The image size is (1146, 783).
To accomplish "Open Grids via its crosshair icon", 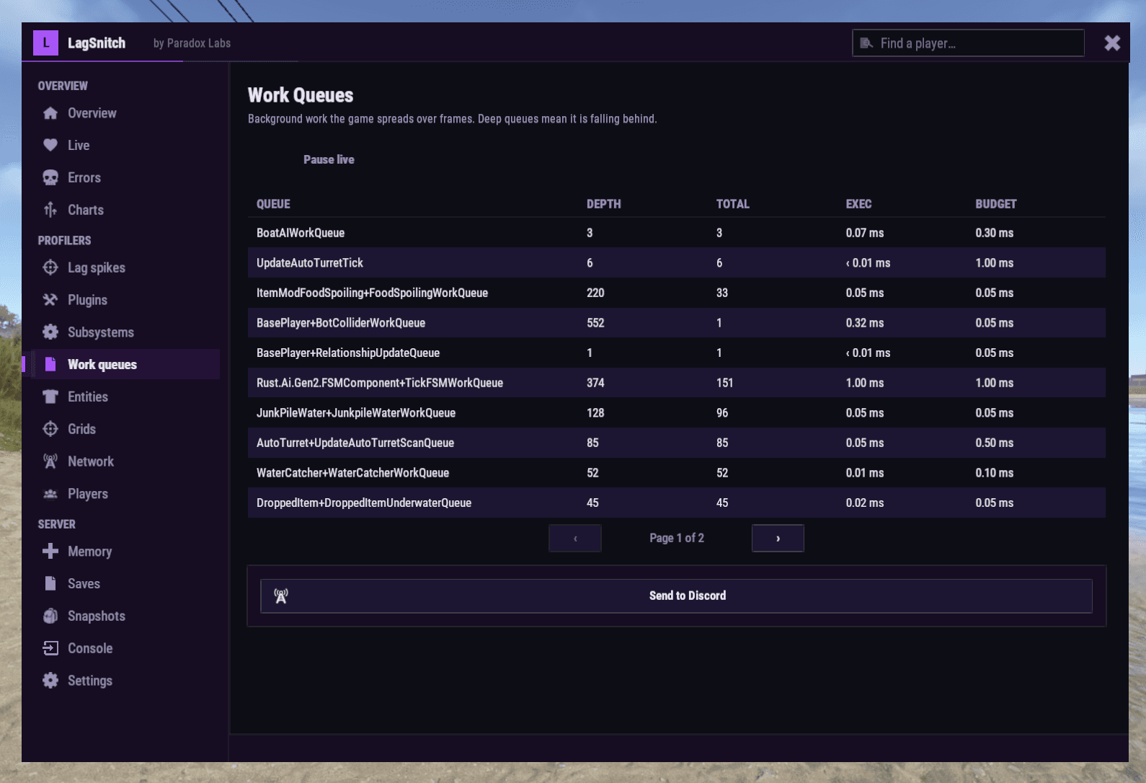I will tap(50, 429).
